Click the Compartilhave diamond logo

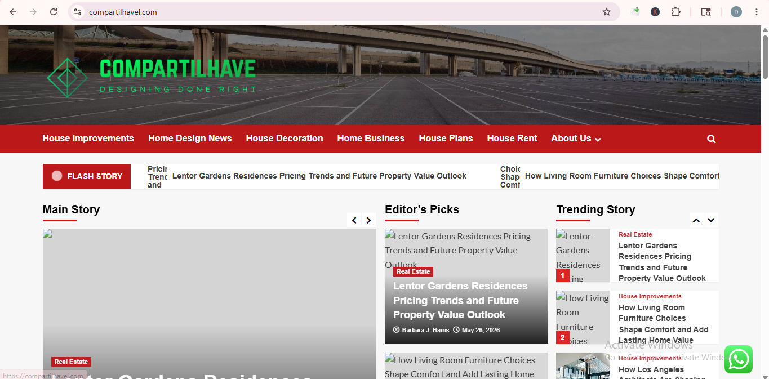pyautogui.click(x=68, y=78)
